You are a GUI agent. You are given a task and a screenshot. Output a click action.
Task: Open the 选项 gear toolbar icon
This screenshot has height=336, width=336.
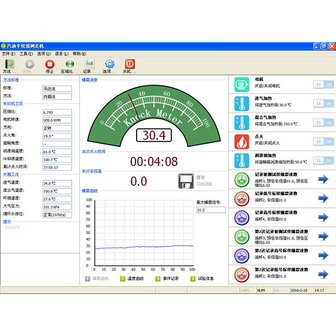click(110, 64)
